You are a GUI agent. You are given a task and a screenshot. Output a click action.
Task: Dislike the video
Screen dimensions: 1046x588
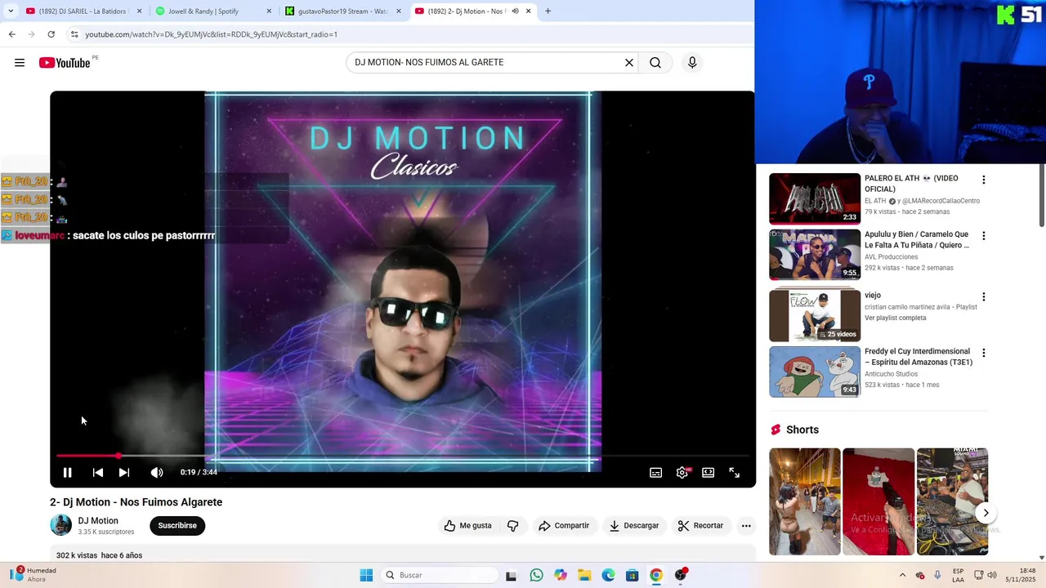[512, 526]
